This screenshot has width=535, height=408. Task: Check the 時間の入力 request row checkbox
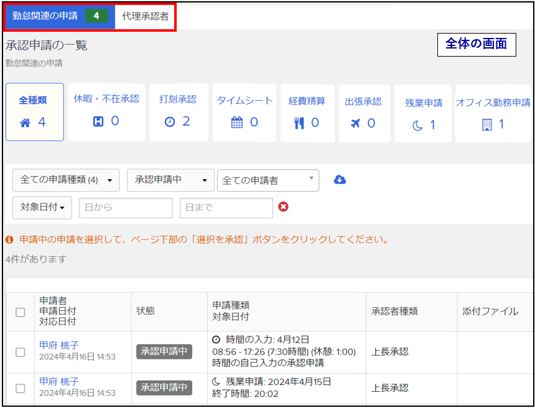(21, 352)
